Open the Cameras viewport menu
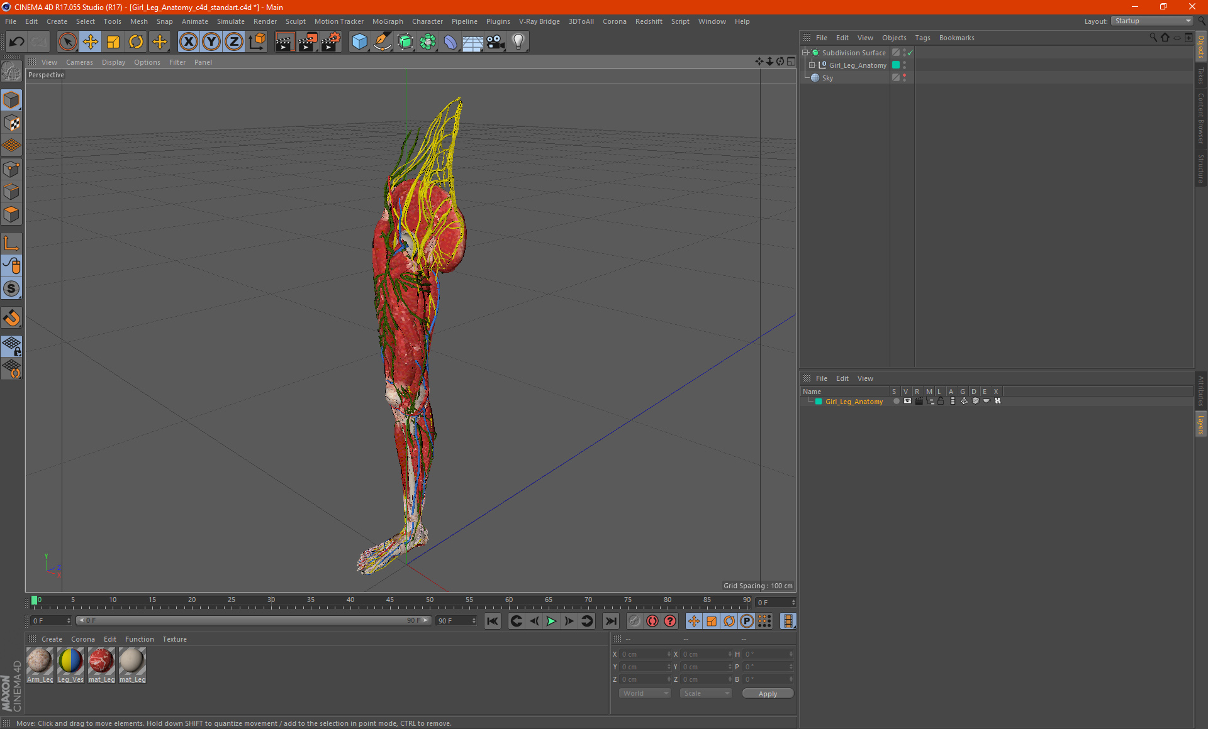 [79, 62]
